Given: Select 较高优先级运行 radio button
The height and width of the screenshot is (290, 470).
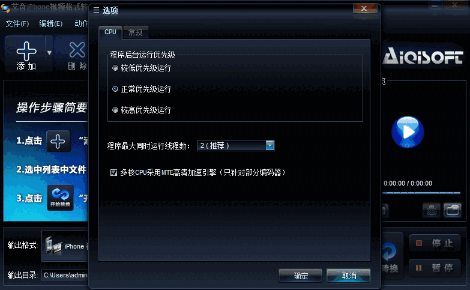Looking at the screenshot, I should [x=115, y=110].
